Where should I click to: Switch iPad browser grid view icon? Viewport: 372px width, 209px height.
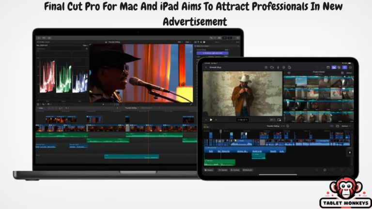342,73
